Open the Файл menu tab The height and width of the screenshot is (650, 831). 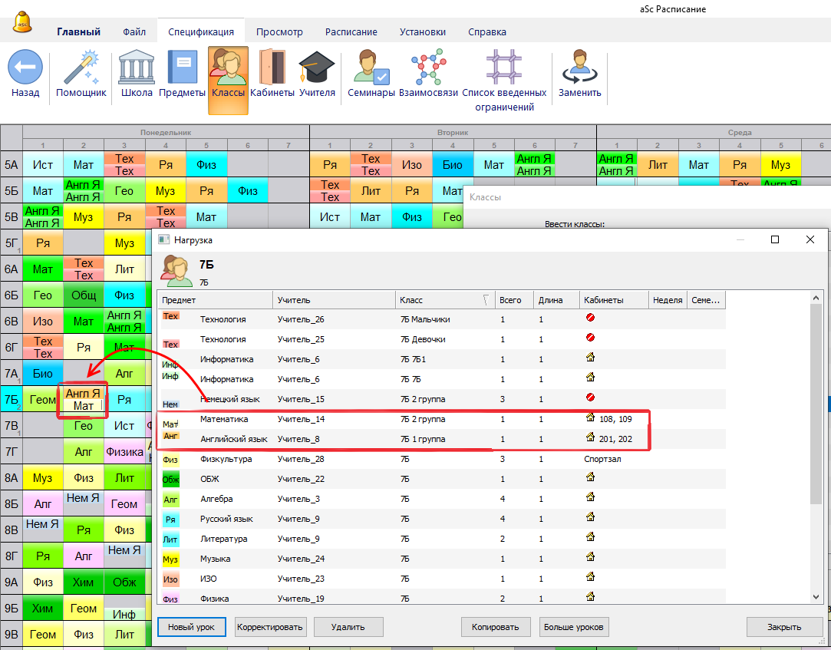pyautogui.click(x=134, y=32)
